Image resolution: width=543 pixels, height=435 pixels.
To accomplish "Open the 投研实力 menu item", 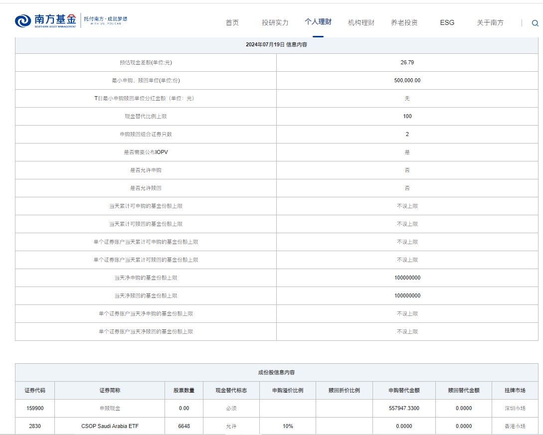I will click(275, 22).
